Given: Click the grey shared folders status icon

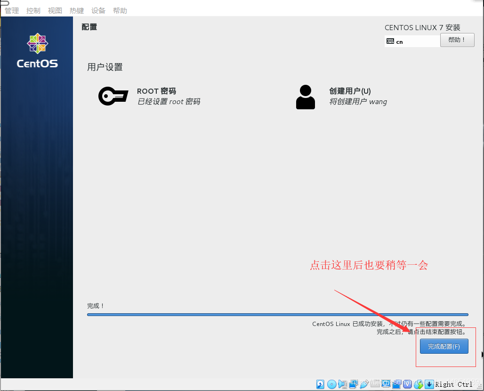Looking at the screenshot, I should tap(375, 383).
